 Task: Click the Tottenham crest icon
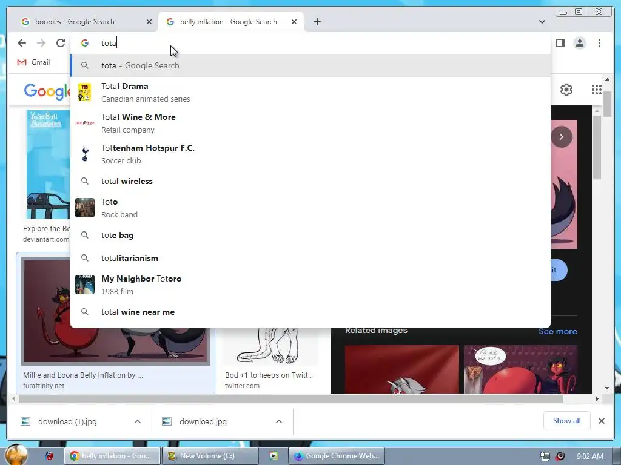85,154
